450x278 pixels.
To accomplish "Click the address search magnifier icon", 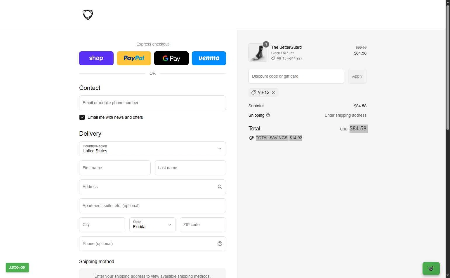I will (220, 187).
